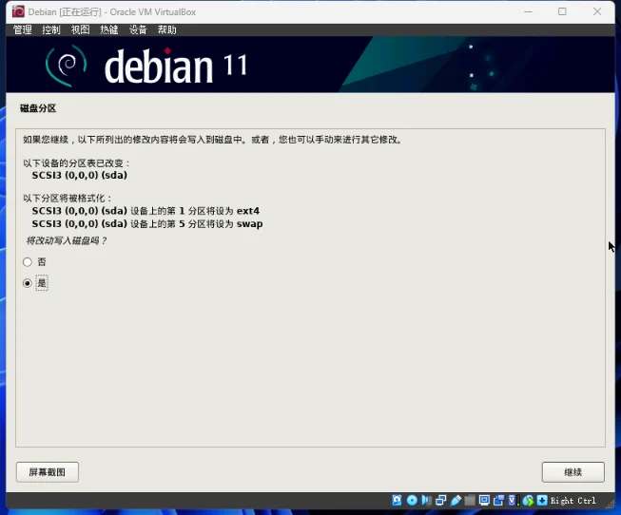Click the 磁盘分区 heading
The image size is (621, 515).
click(x=38, y=108)
